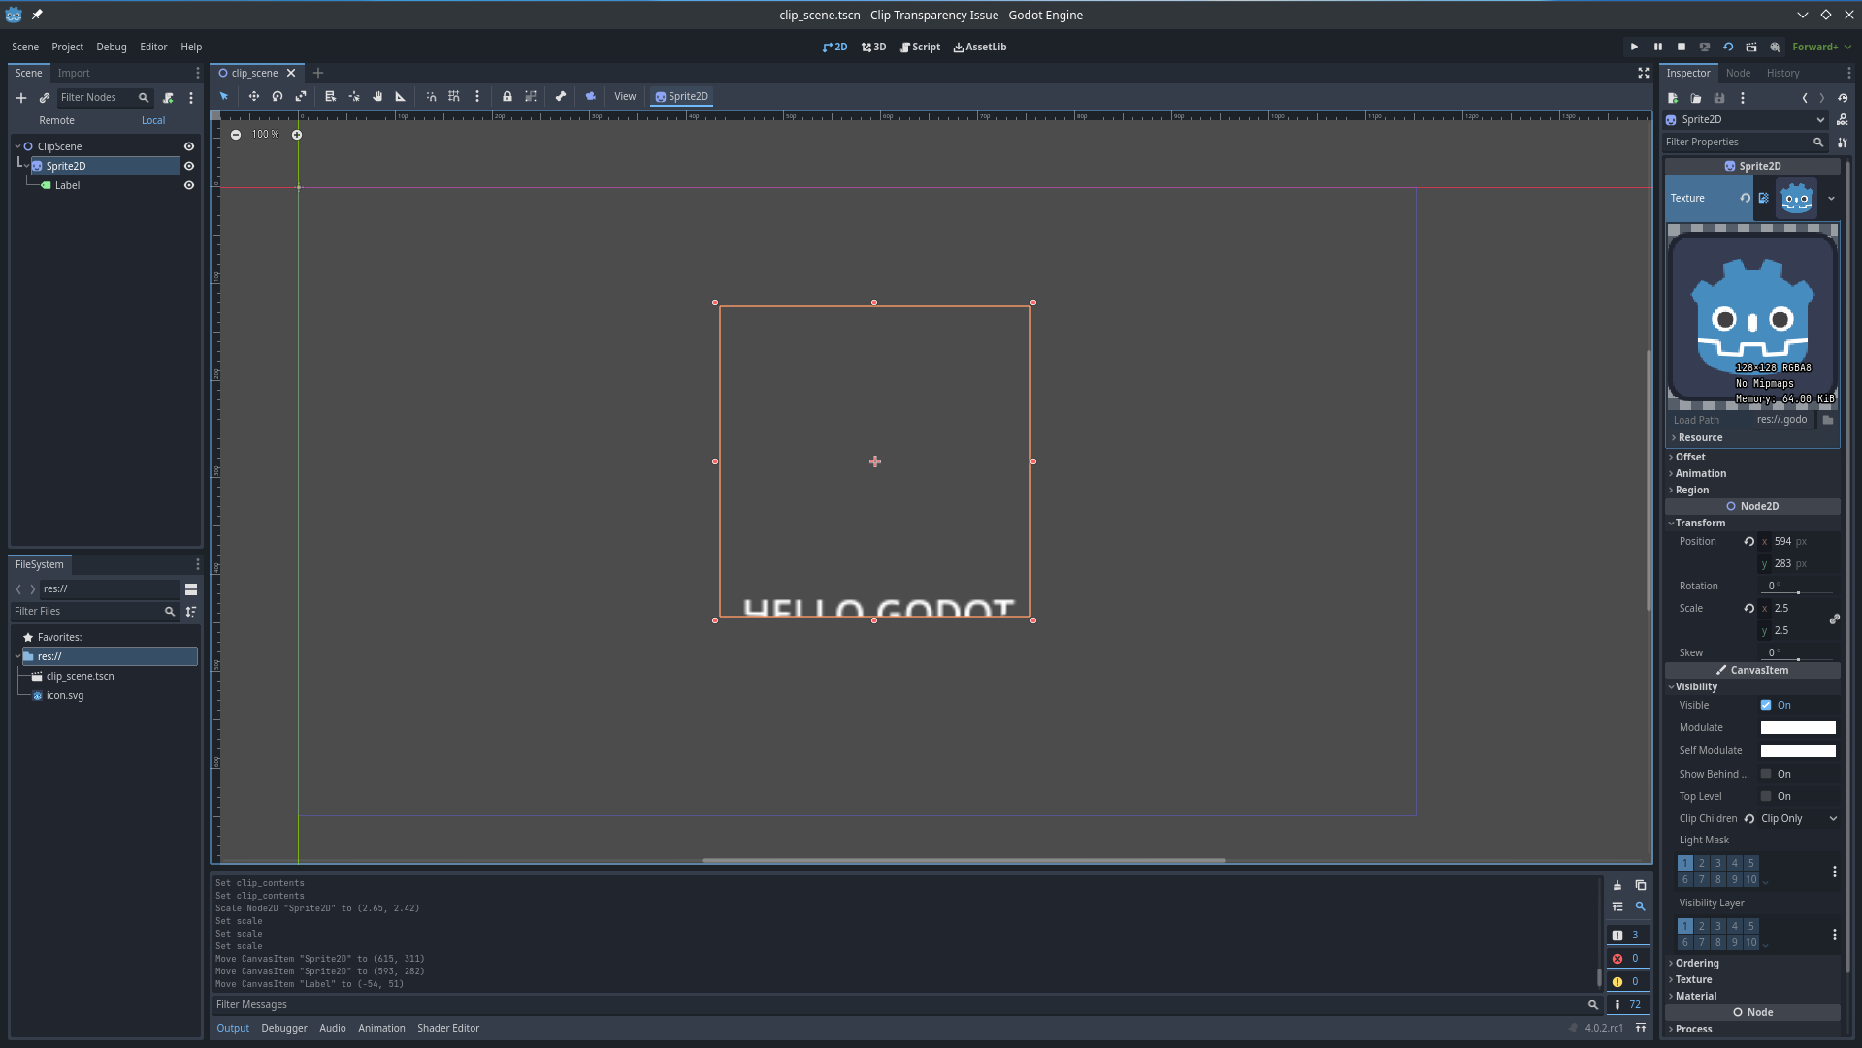Switch to the Import tab

tap(74, 73)
